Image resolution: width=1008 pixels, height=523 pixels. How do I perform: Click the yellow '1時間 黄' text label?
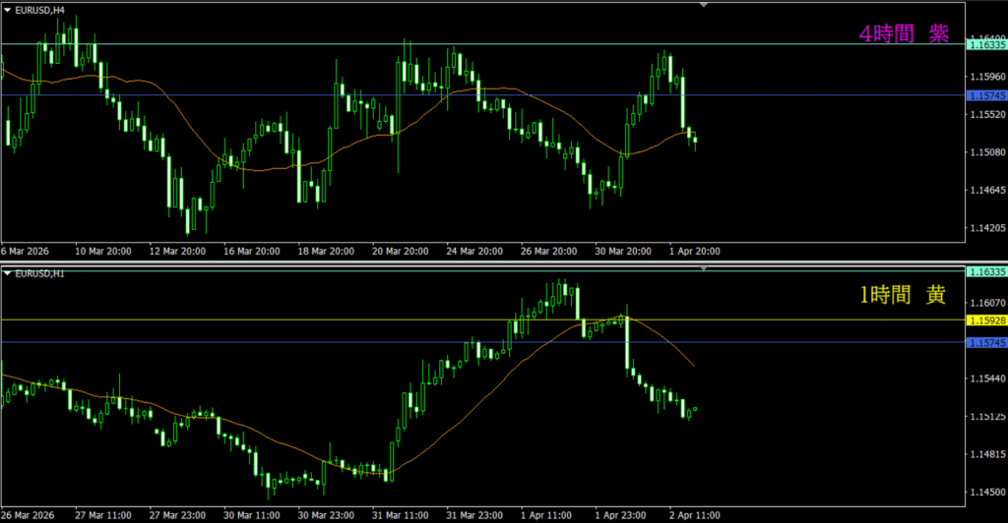pos(904,296)
